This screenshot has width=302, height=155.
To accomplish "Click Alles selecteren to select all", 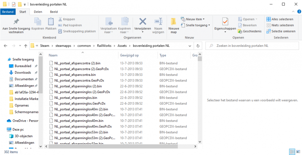I will pos(280,19).
